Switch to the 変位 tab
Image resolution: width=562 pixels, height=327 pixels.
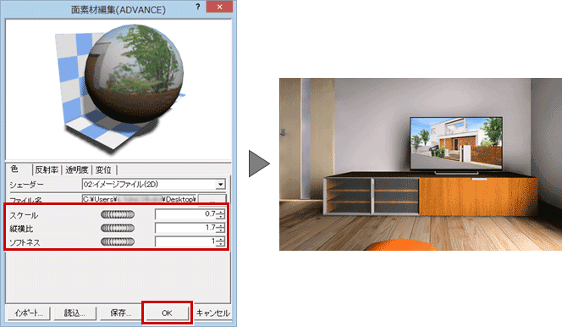tap(103, 169)
